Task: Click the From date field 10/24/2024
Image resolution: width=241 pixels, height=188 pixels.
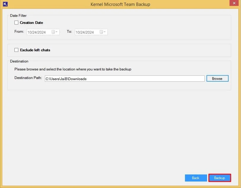Action: point(43,32)
